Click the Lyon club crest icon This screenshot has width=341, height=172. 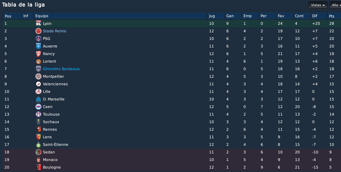point(38,23)
